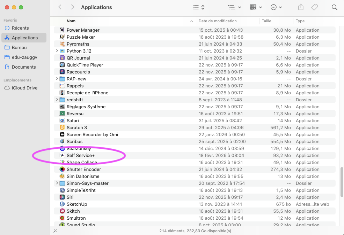The height and width of the screenshot is (235, 344).
Task: Expand the Simon-Says-master folder
Action: point(57,183)
